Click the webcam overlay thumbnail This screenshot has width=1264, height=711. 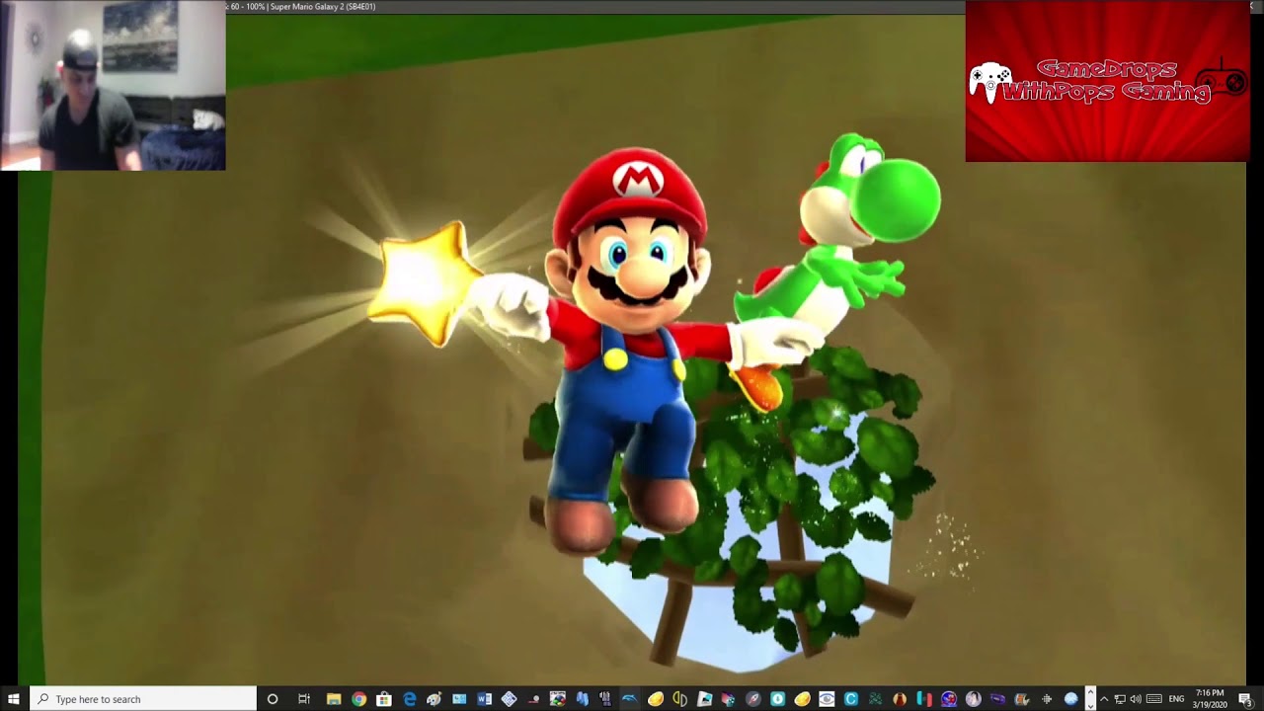[x=113, y=85]
